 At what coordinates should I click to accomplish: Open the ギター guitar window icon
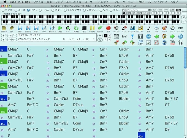click(164, 29)
